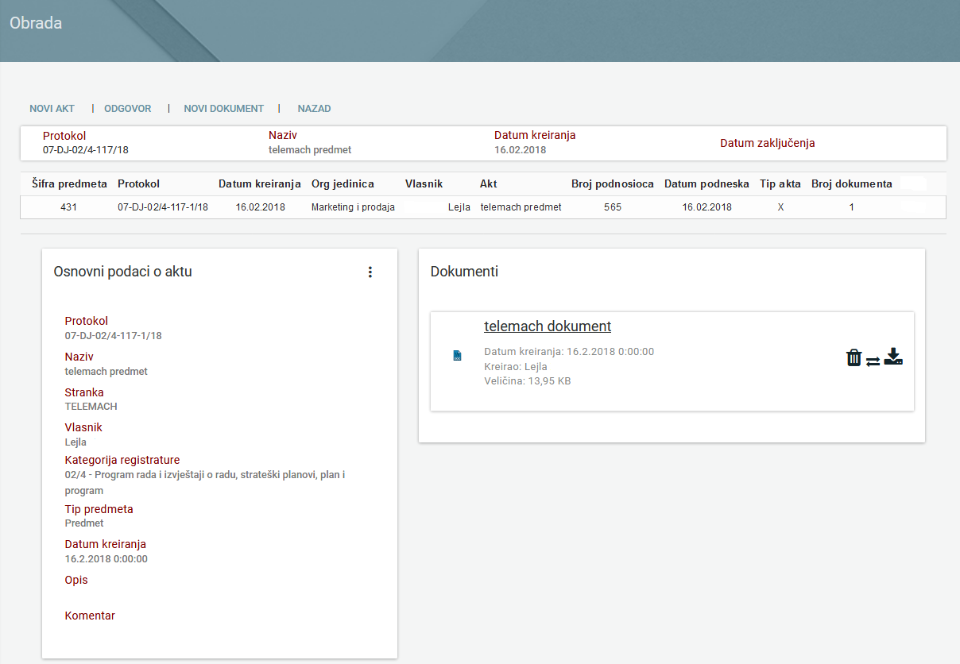Image resolution: width=960 pixels, height=664 pixels.
Task: Click the Org jedinica column header
Action: coord(343,183)
